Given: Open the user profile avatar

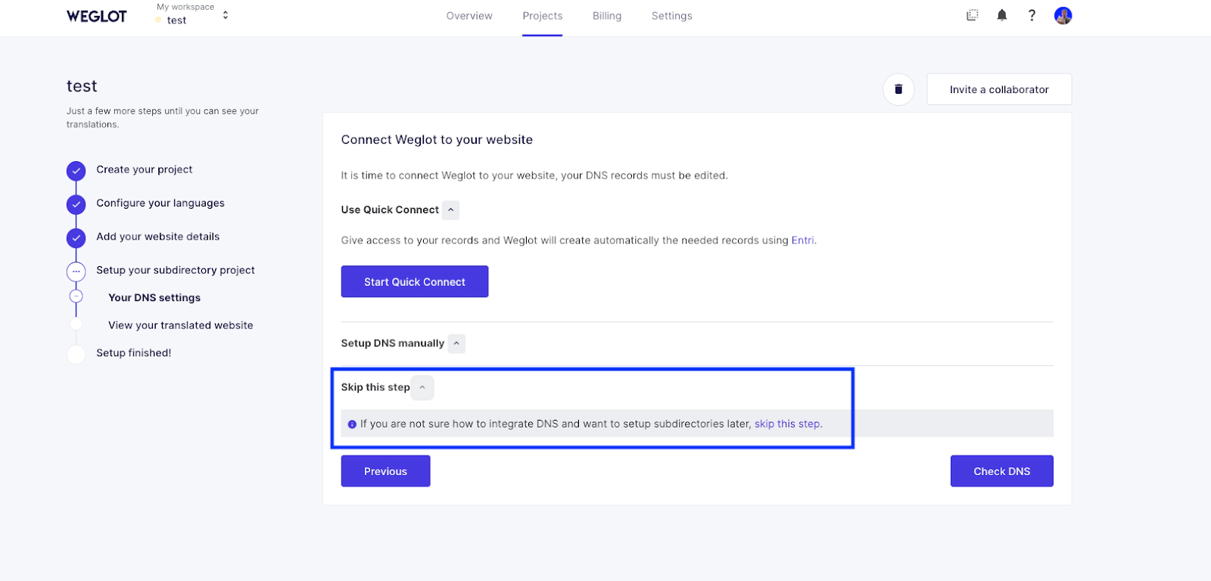Looking at the screenshot, I should click(x=1063, y=15).
